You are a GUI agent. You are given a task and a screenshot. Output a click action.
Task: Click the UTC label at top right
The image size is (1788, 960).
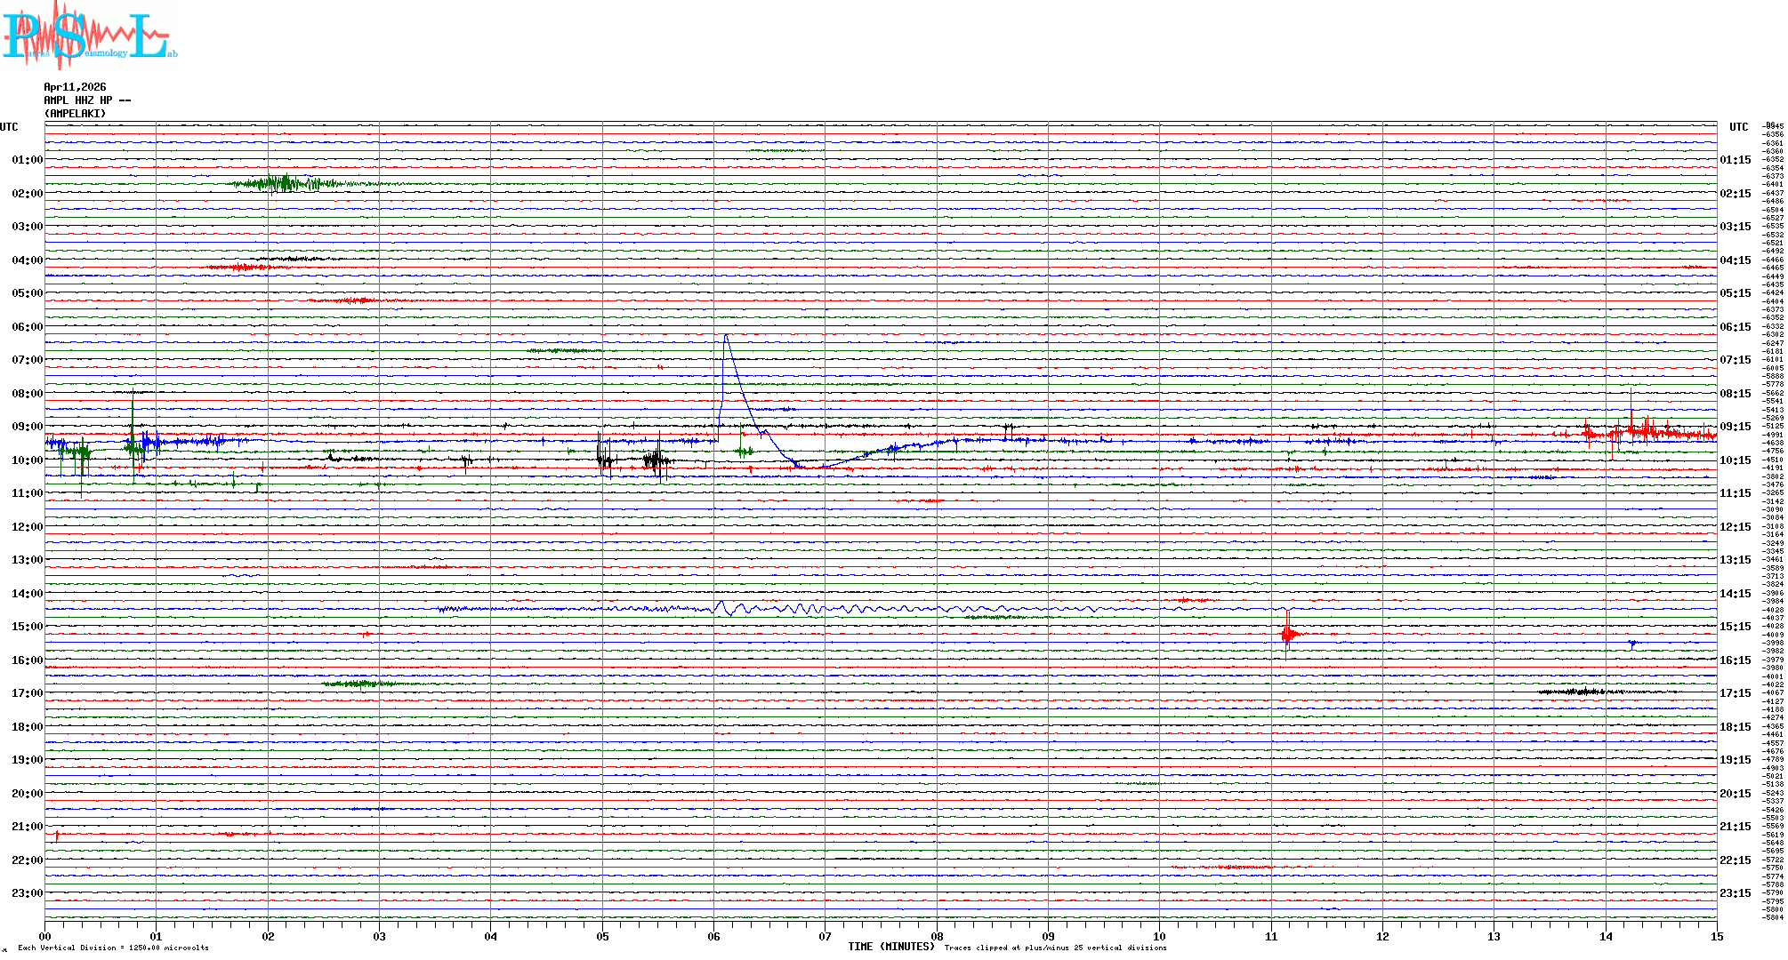(x=1738, y=127)
